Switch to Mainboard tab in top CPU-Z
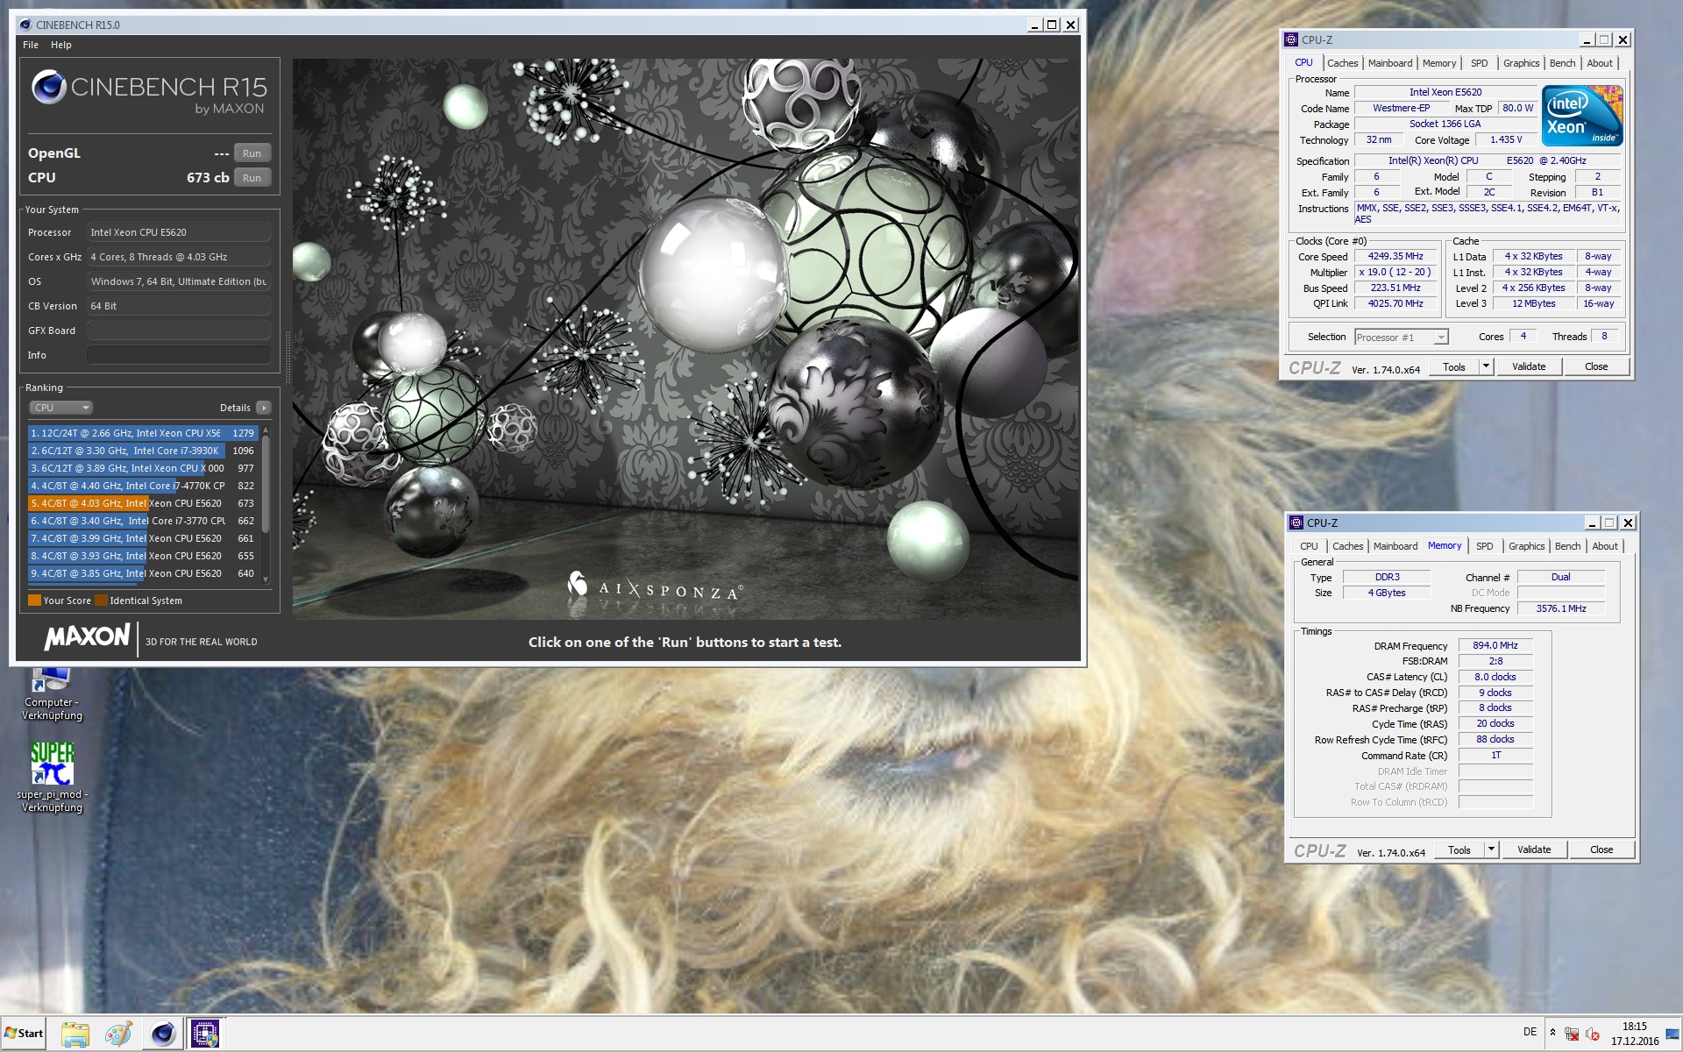1683x1052 pixels. tap(1390, 63)
